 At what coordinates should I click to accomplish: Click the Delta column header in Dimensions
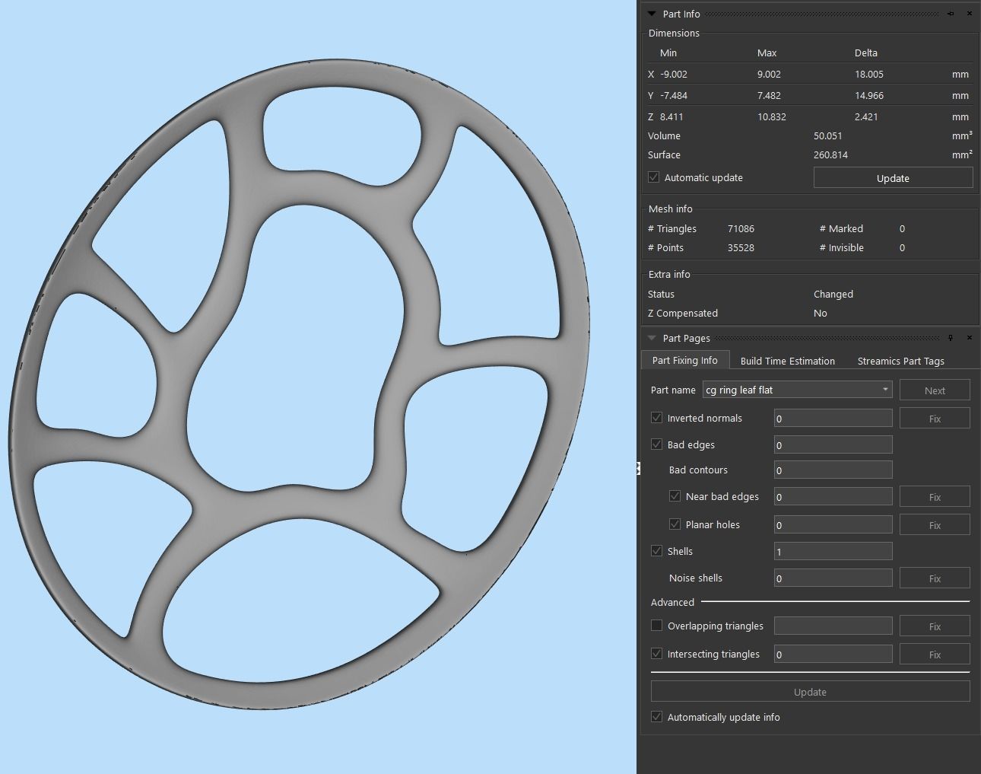[866, 53]
